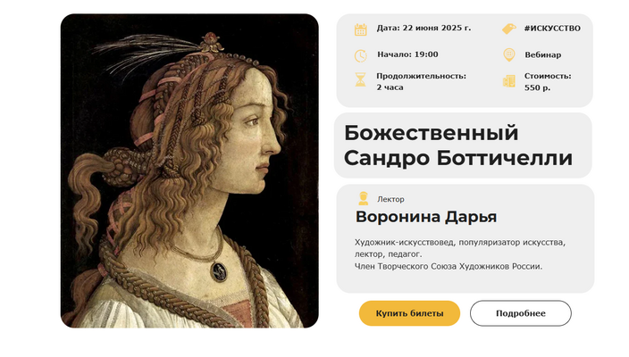Open details with the Подробнее button
The image size is (629, 357).
(520, 313)
